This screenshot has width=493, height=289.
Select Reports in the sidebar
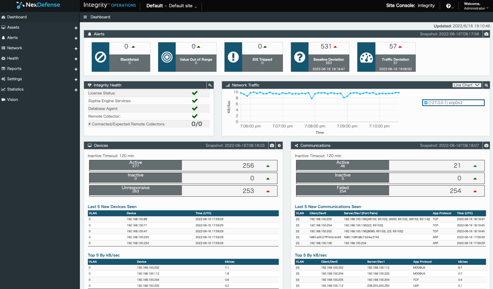(14, 69)
